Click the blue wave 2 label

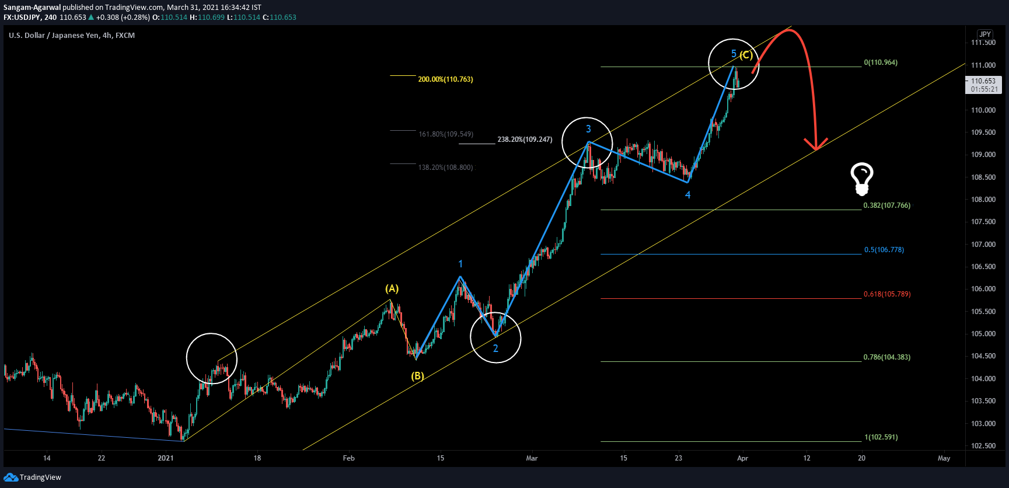point(495,348)
